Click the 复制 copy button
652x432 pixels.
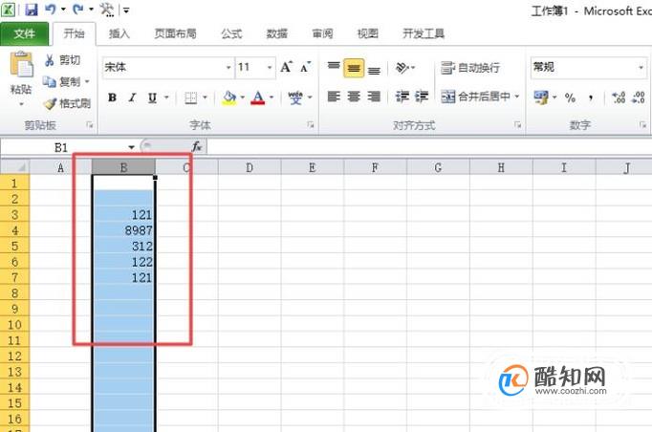61,81
